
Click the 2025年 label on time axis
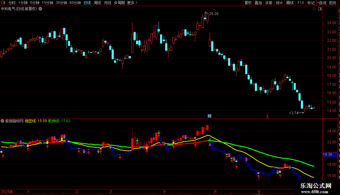point(7,191)
